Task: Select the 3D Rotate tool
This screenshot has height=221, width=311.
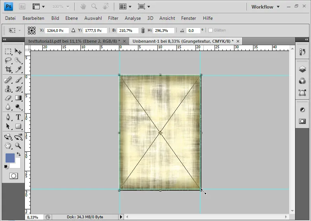Action: coord(8,137)
